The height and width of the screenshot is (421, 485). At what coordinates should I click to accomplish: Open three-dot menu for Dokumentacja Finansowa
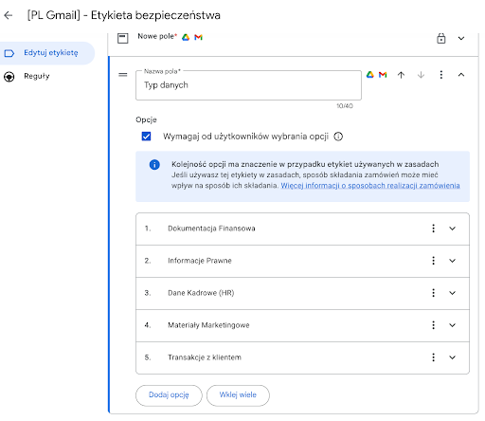[433, 229]
